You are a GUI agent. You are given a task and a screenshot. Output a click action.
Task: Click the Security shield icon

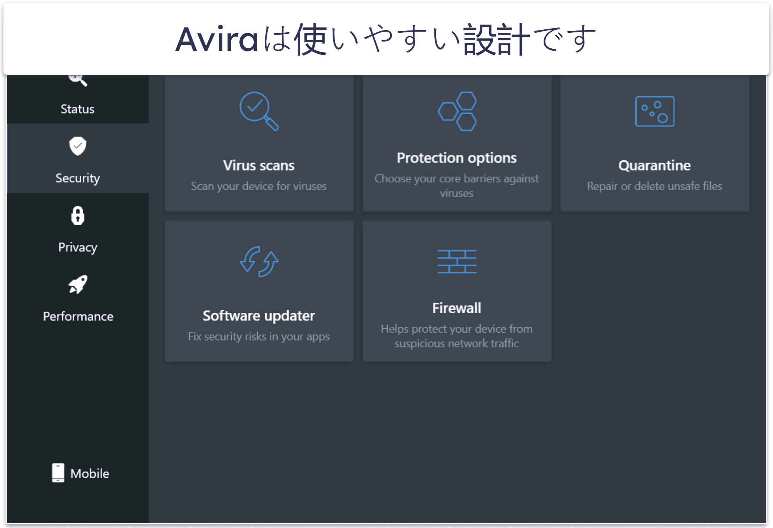pos(78,146)
